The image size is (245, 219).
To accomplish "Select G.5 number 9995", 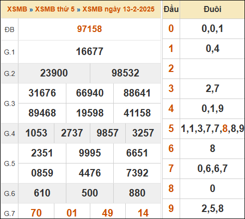I will click(90, 153).
